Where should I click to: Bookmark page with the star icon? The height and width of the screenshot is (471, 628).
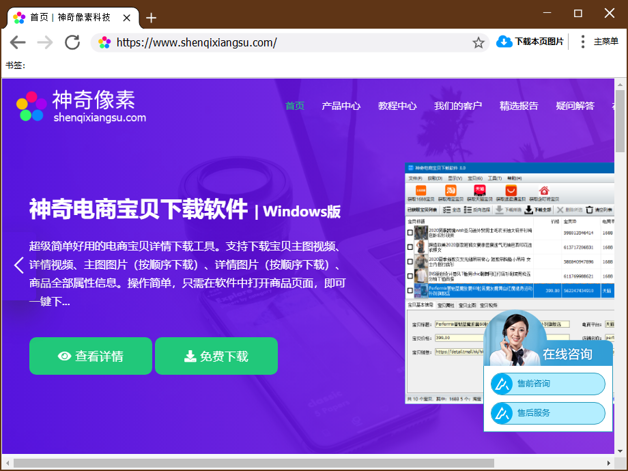coord(479,42)
